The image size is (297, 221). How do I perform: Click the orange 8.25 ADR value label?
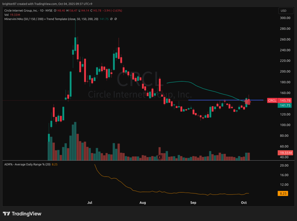click(x=283, y=193)
